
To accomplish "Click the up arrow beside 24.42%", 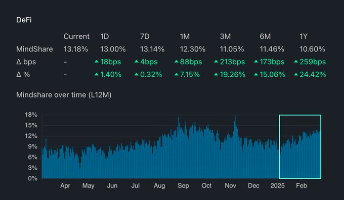I will (x=296, y=74).
